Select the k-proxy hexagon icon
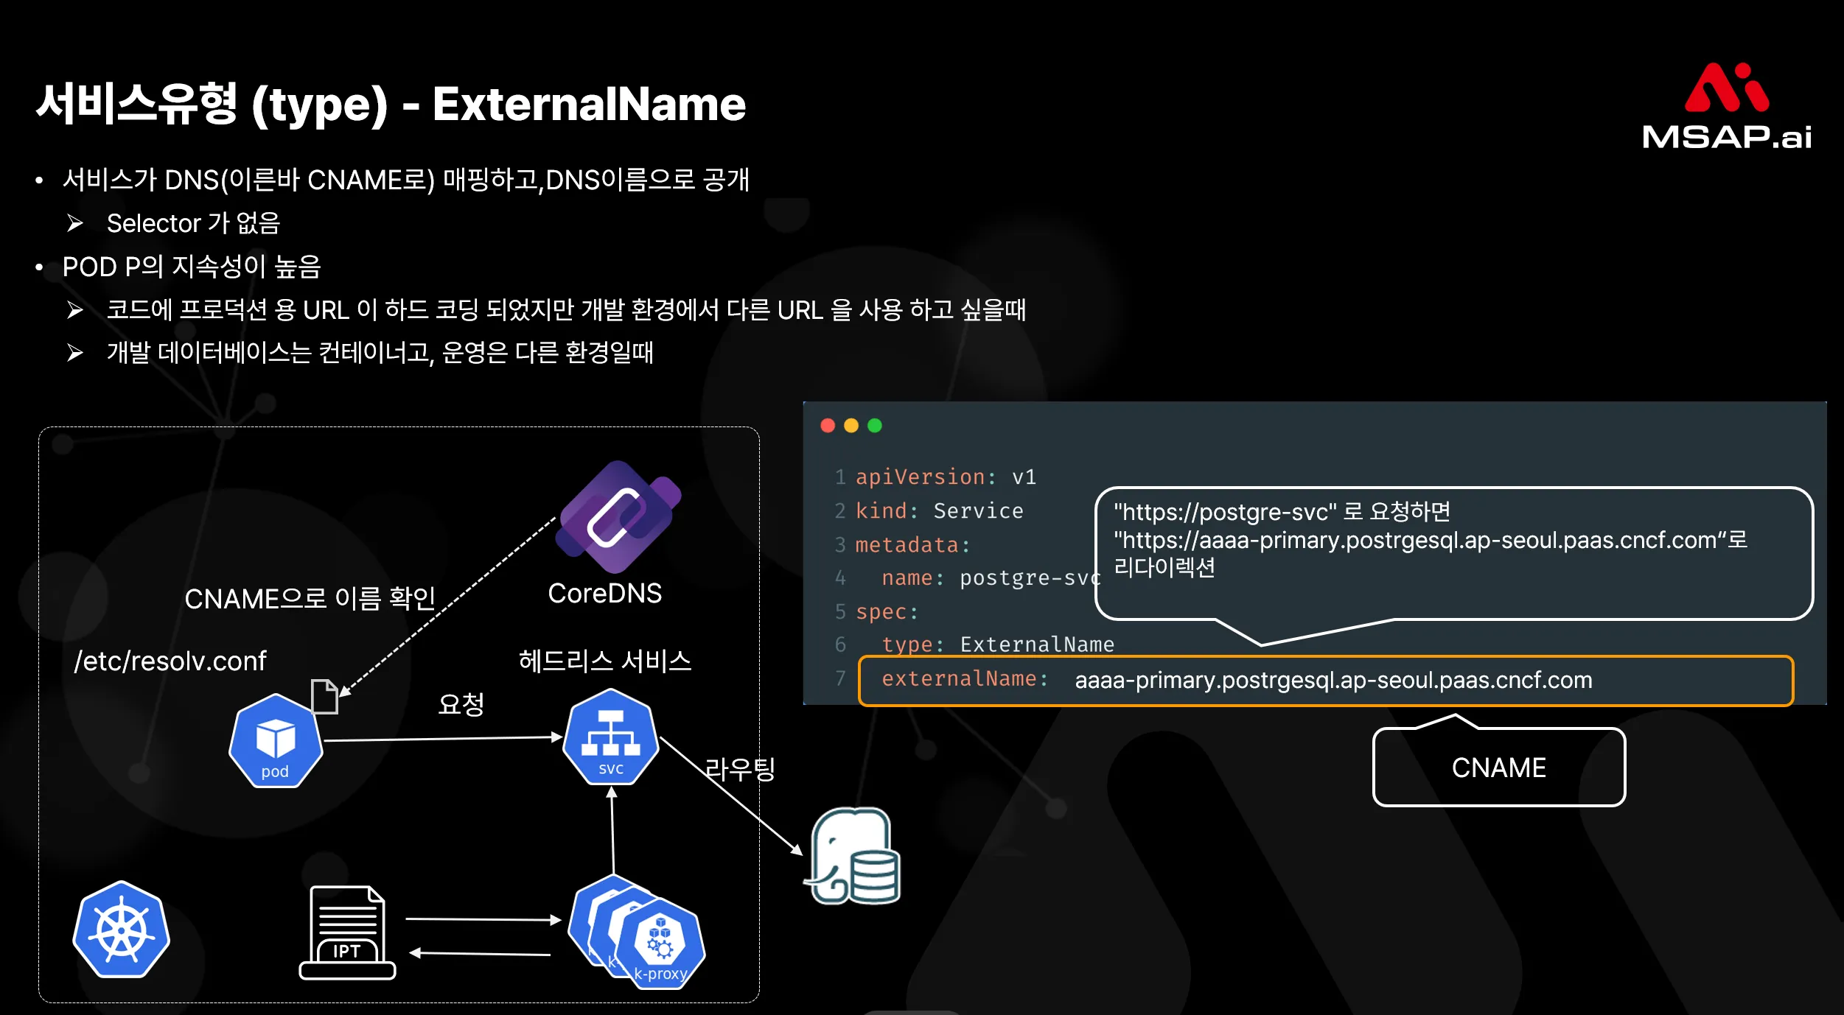This screenshot has height=1015, width=1844. point(660,944)
